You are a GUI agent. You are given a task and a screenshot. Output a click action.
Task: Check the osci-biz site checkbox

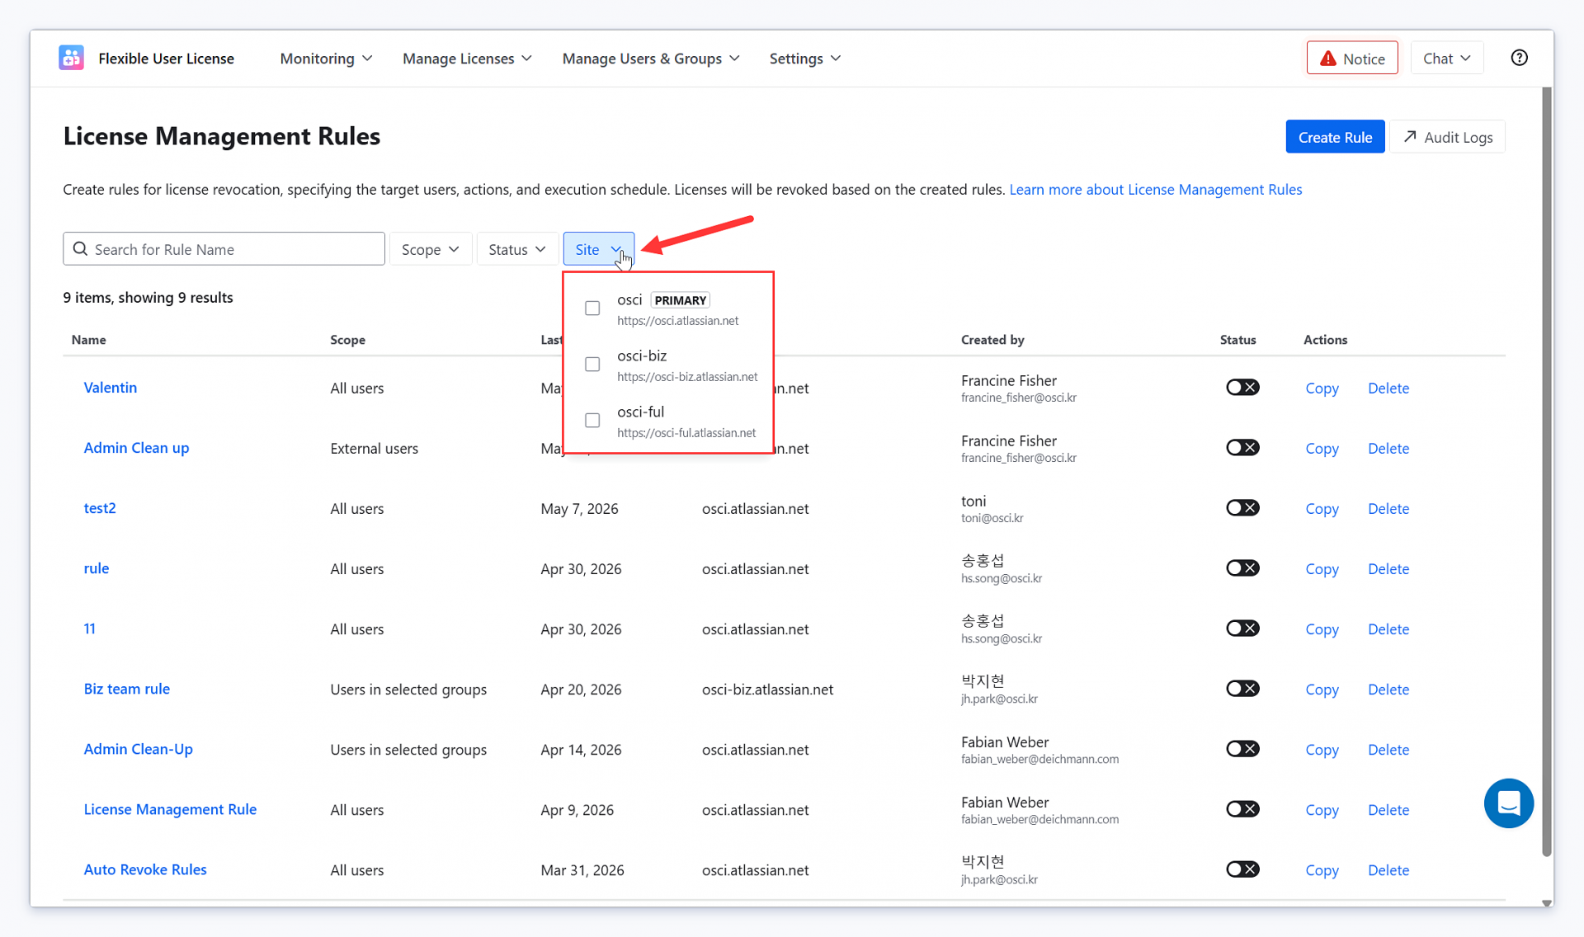(592, 365)
